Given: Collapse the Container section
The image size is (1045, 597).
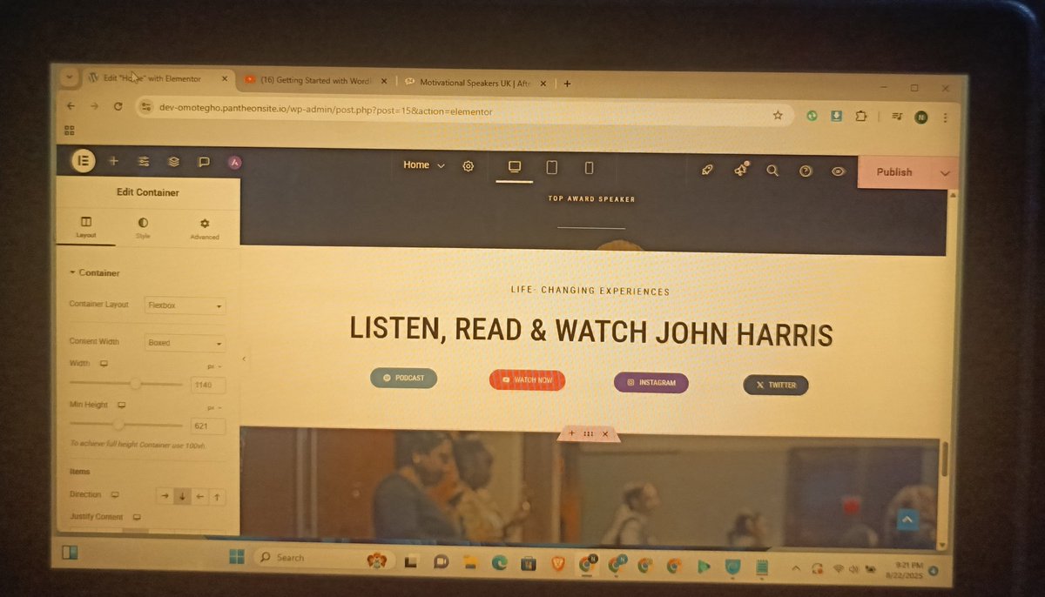Looking at the screenshot, I should pyautogui.click(x=95, y=272).
